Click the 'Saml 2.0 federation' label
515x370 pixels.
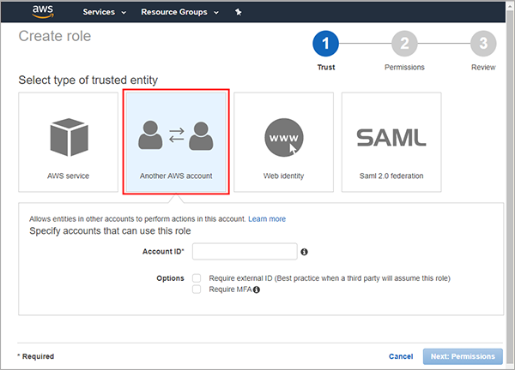click(391, 176)
